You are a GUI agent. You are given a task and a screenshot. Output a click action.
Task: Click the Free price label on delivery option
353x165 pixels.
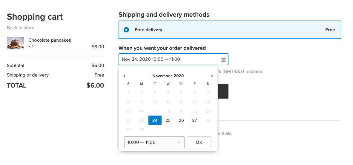[x=330, y=30]
